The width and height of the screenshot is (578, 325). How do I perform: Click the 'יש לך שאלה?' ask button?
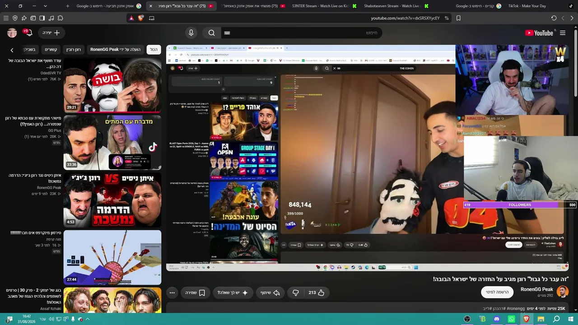click(x=233, y=292)
